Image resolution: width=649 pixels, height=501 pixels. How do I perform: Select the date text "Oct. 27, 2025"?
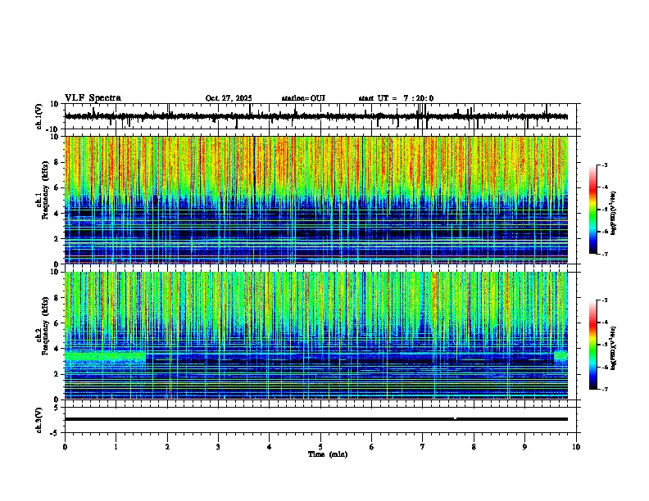(229, 98)
